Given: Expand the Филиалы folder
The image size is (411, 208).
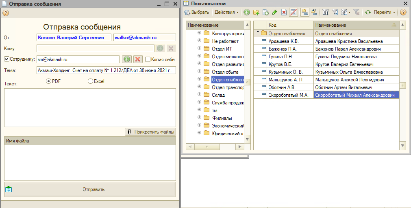Looking at the screenshot, I should coord(199,117).
